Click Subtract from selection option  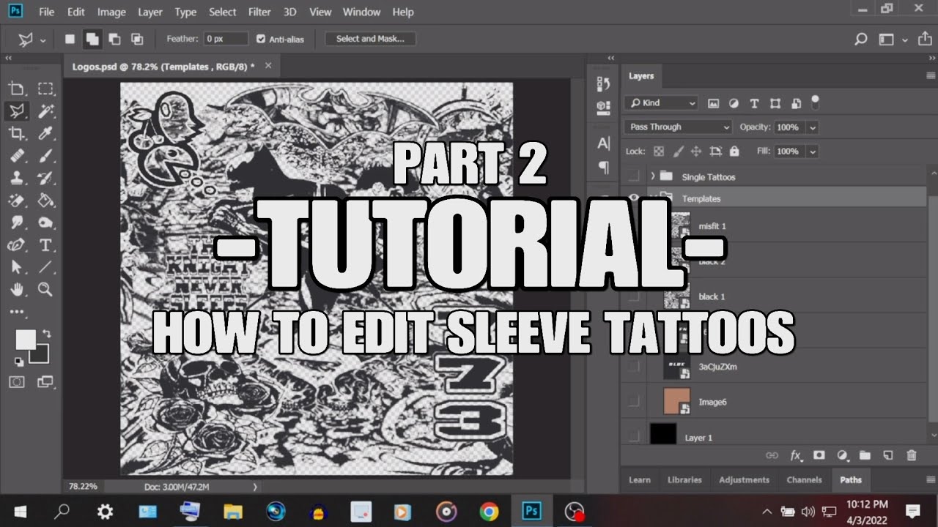[x=115, y=39]
